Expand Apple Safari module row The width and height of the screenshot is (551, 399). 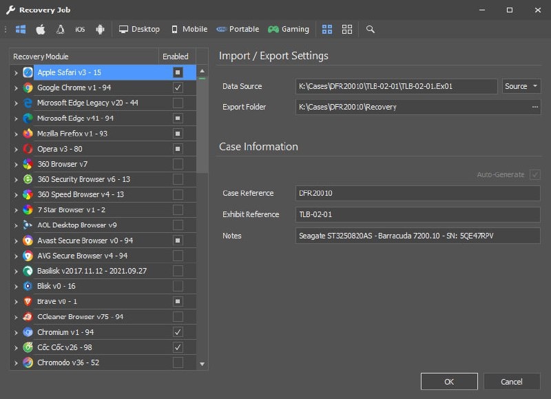(x=16, y=73)
